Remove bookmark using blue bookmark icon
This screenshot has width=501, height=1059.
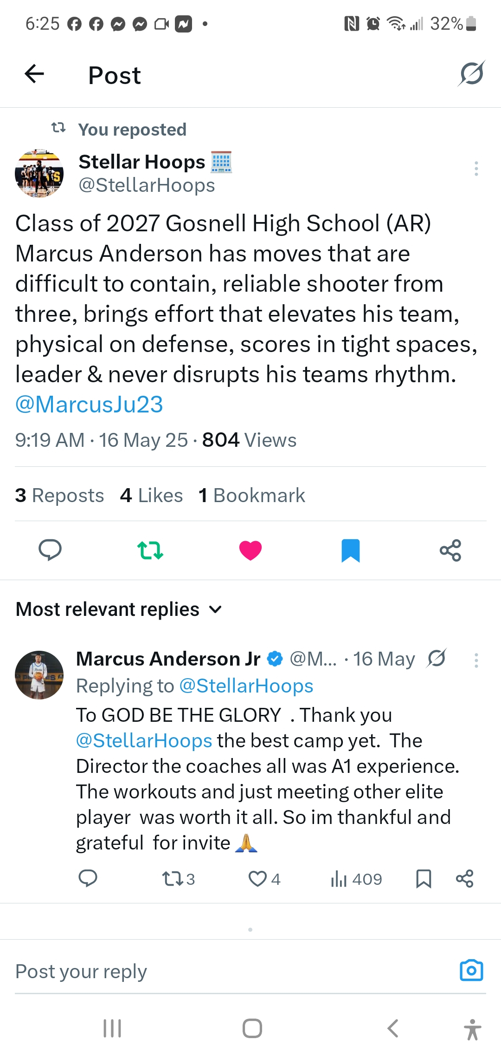click(x=351, y=551)
